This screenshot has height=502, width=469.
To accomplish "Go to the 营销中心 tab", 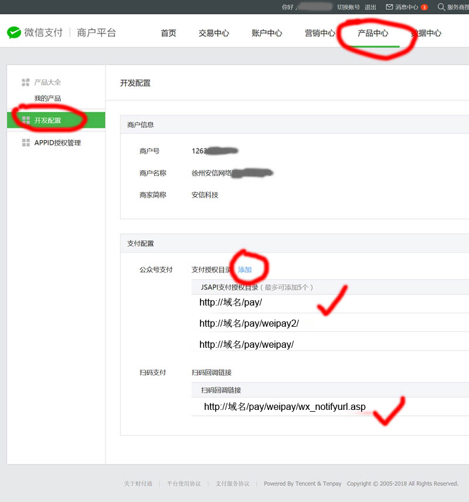I will pos(320,33).
